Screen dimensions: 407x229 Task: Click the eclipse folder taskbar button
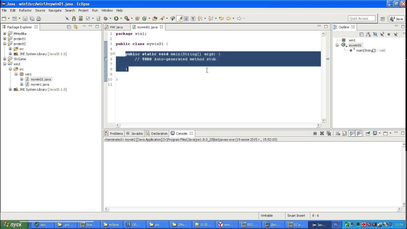pyautogui.click(x=111, y=225)
